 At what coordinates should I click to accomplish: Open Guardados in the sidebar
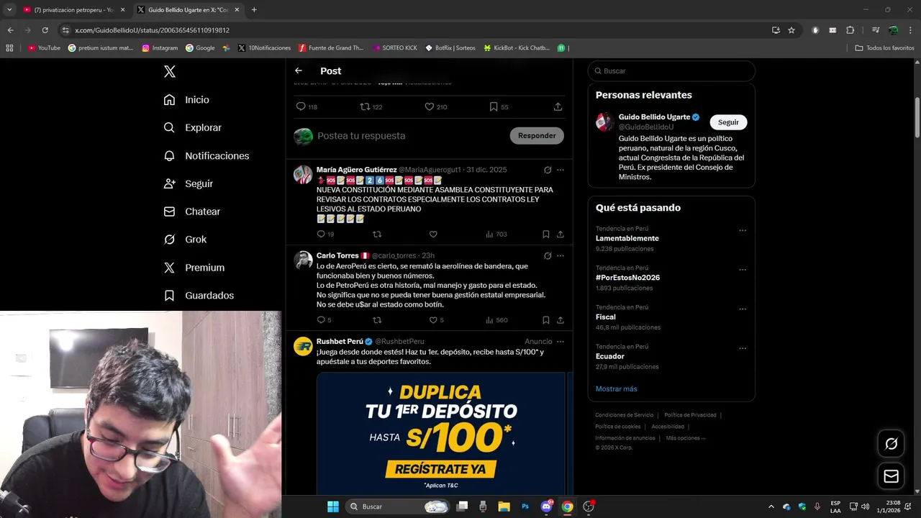point(199,296)
